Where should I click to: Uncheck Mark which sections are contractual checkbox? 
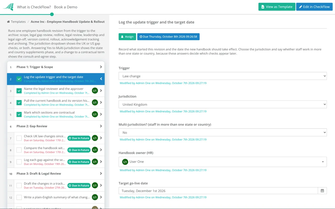(19, 114)
